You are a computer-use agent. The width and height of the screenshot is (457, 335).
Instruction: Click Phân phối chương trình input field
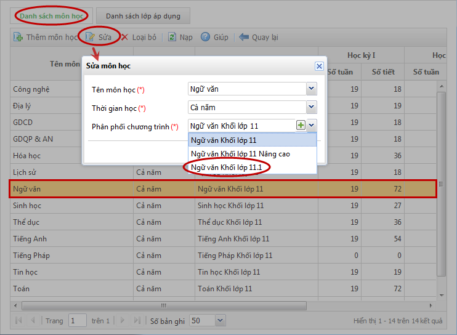coord(242,125)
